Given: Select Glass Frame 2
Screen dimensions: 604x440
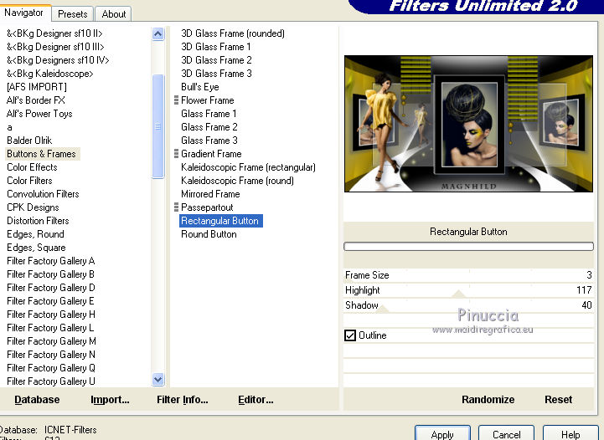Looking at the screenshot, I should [209, 127].
